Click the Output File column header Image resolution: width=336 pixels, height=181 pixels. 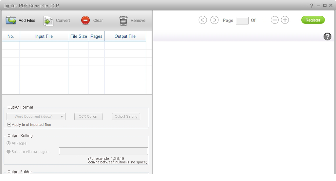pos(125,36)
